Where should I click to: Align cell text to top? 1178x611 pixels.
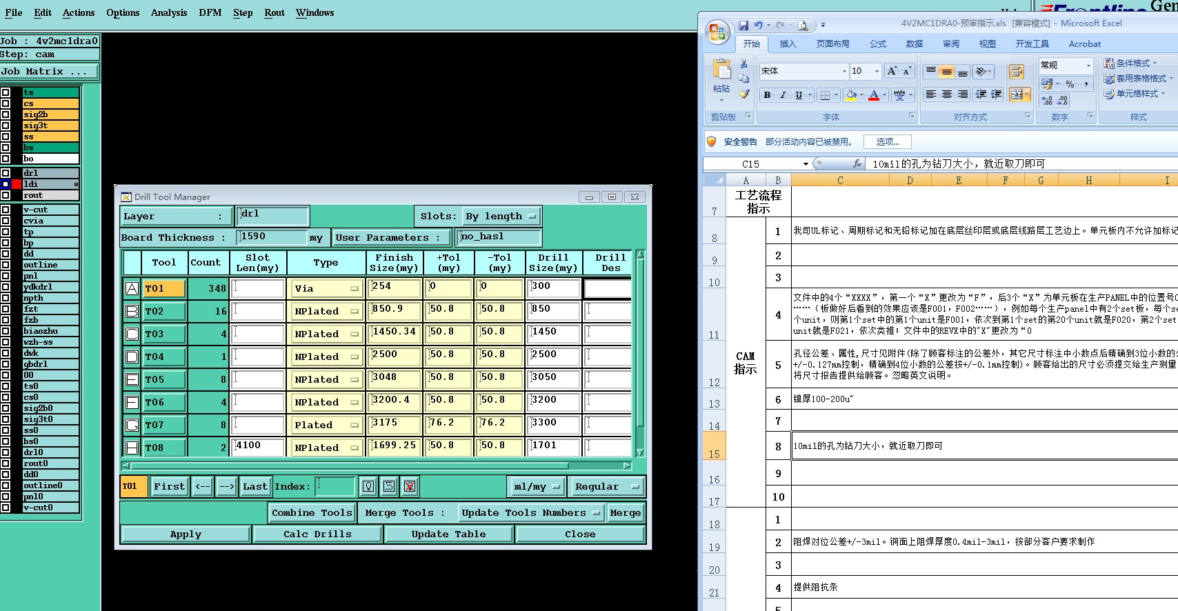click(931, 71)
